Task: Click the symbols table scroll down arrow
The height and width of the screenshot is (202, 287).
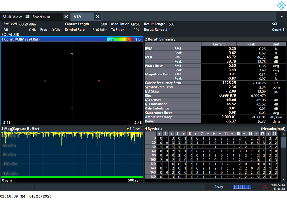Action: coord(283,179)
